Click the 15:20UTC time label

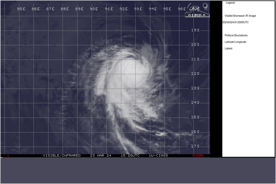tap(131, 156)
